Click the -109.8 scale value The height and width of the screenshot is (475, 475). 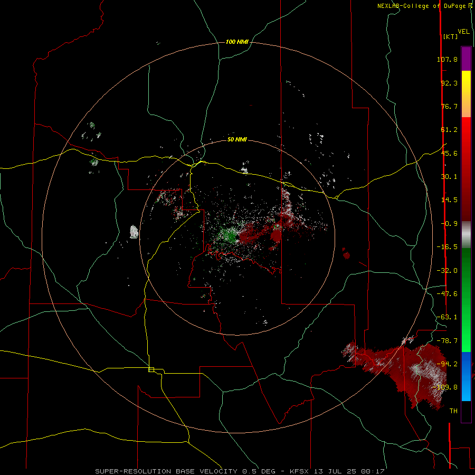[x=445, y=387]
